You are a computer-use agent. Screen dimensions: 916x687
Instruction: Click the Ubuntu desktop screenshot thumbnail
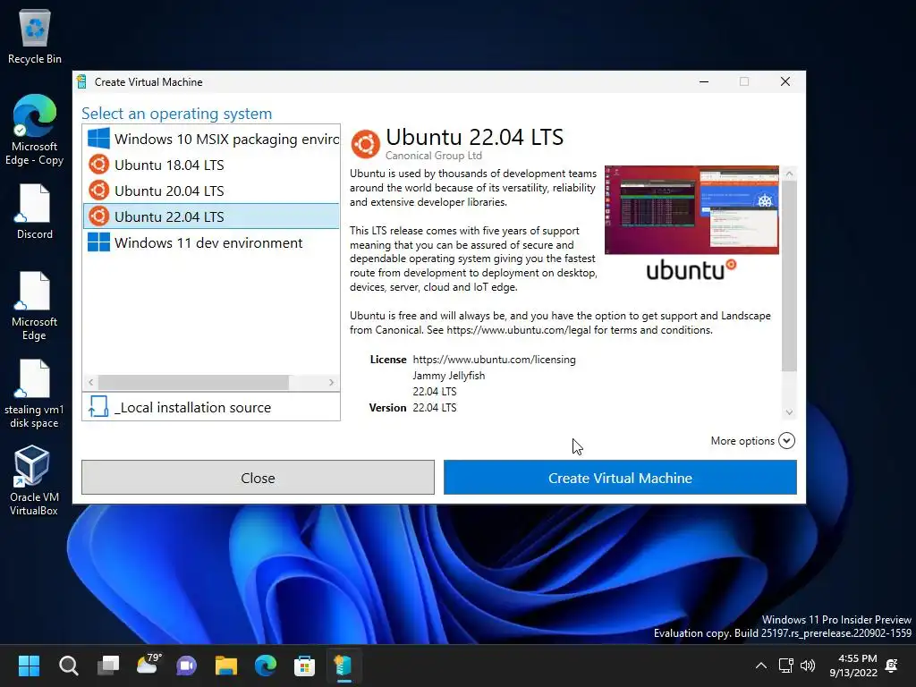point(691,209)
